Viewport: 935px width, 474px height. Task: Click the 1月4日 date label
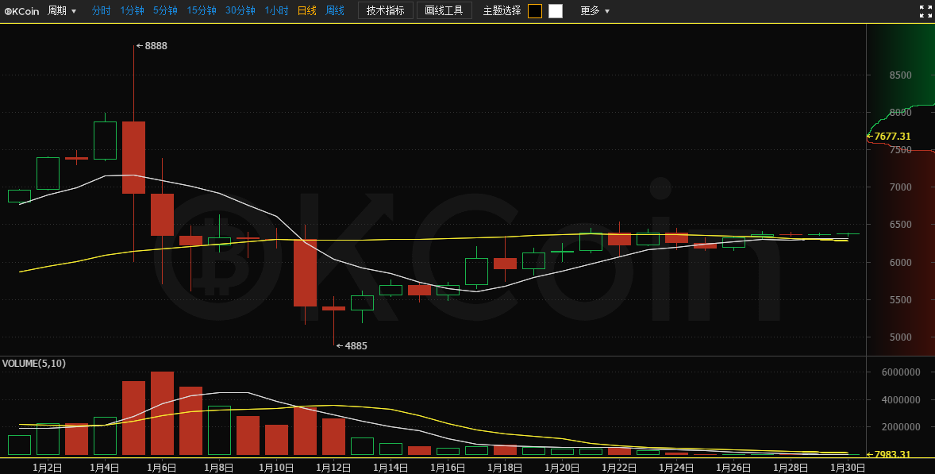point(104,468)
